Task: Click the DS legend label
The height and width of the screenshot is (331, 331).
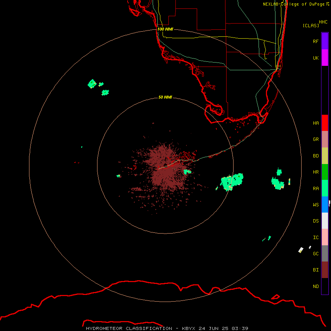Action: point(316,221)
